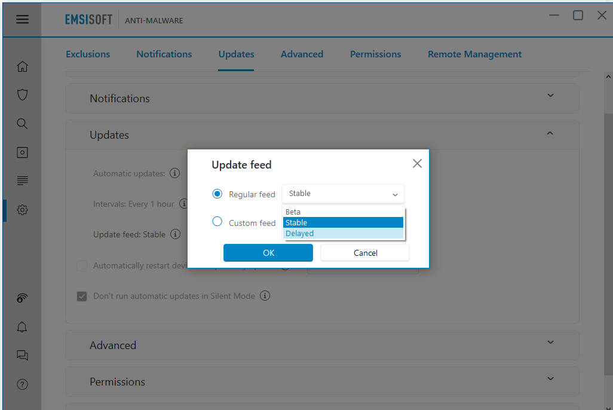
Task: Open the Scan magnifier icon
Action: click(22, 124)
